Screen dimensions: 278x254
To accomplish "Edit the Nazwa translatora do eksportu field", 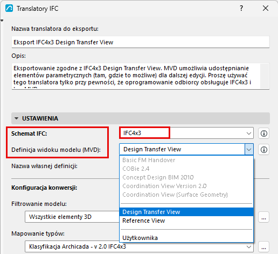I will [x=141, y=42].
